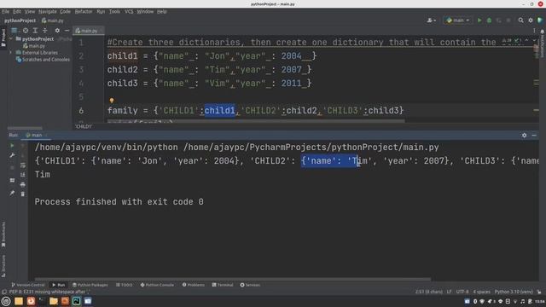Click scroll to end icon in console

pos(23,175)
